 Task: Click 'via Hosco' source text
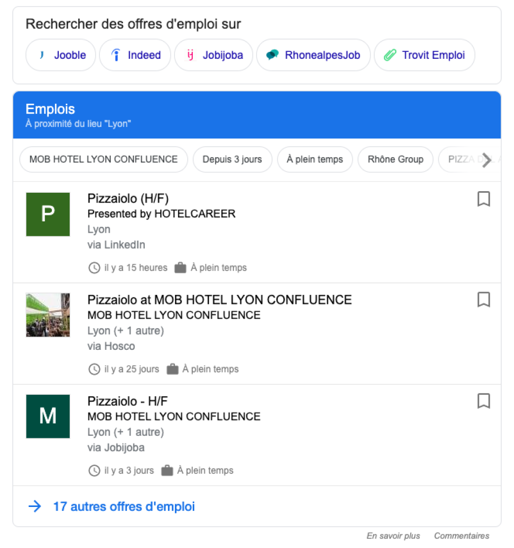click(111, 346)
